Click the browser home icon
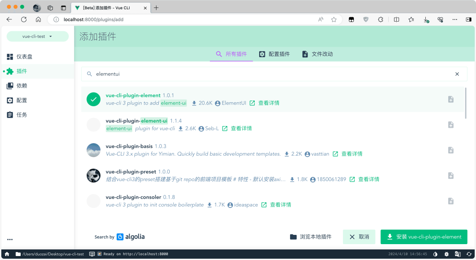Viewport: 476px width, 260px height. [38, 19]
